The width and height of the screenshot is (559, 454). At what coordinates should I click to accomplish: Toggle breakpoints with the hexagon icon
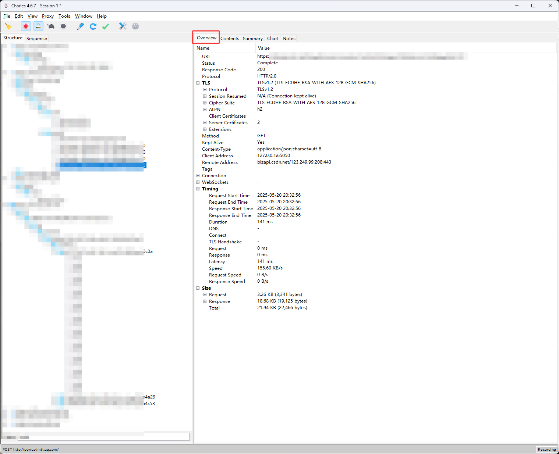pyautogui.click(x=63, y=26)
